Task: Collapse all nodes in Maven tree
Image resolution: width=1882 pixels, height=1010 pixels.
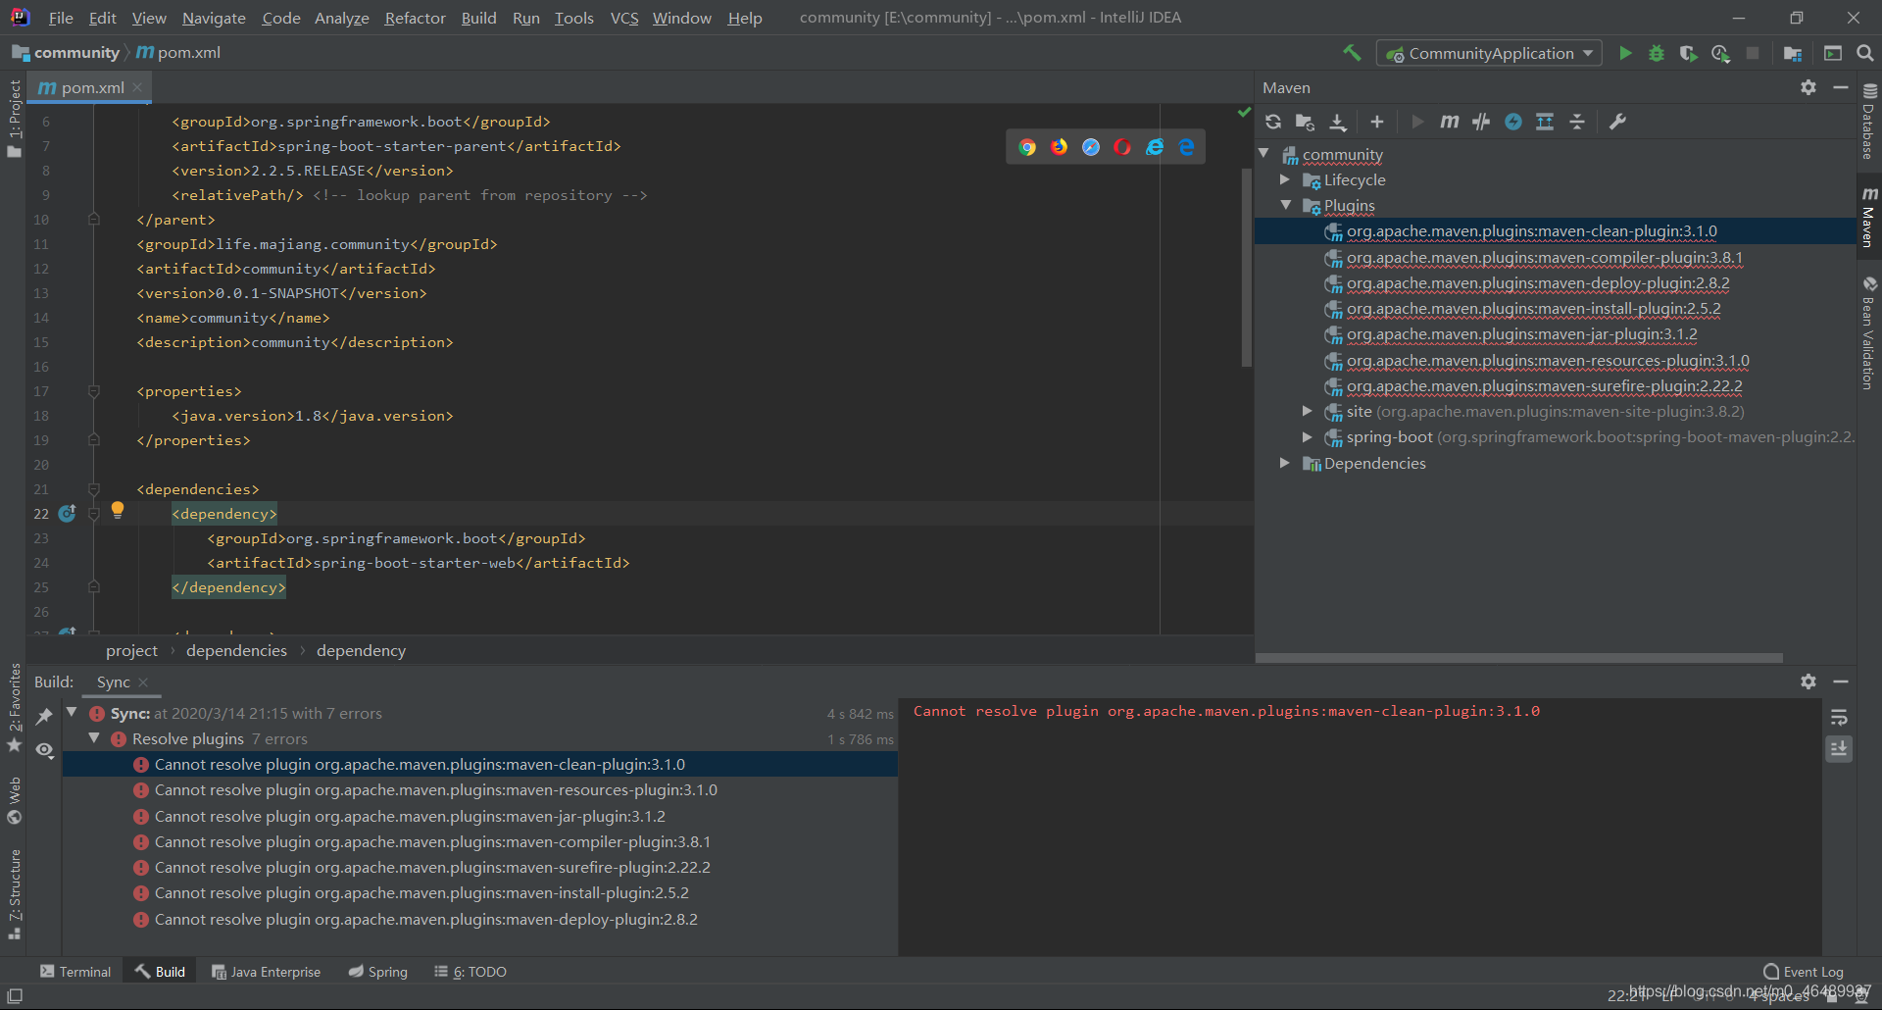Action: click(x=1577, y=122)
